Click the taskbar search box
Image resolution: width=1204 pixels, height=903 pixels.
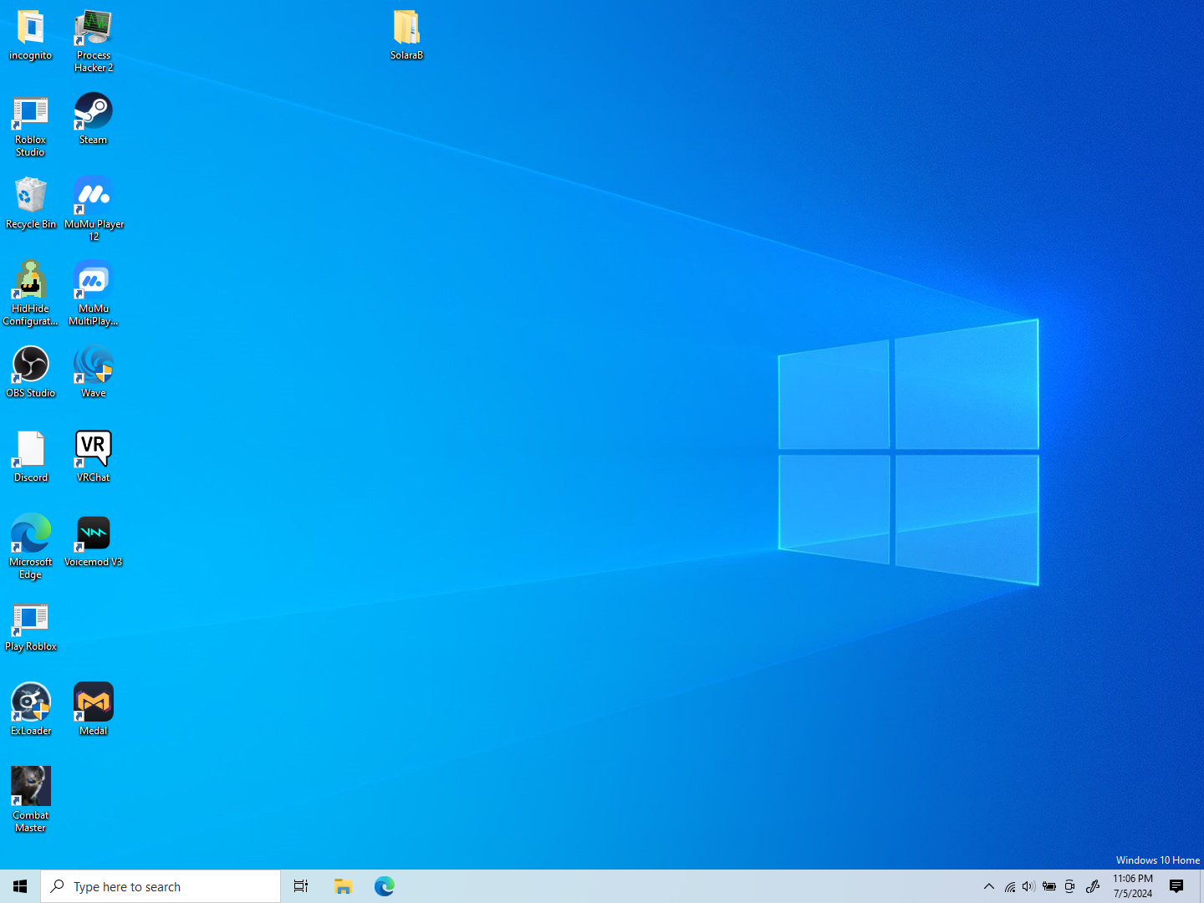pos(161,886)
